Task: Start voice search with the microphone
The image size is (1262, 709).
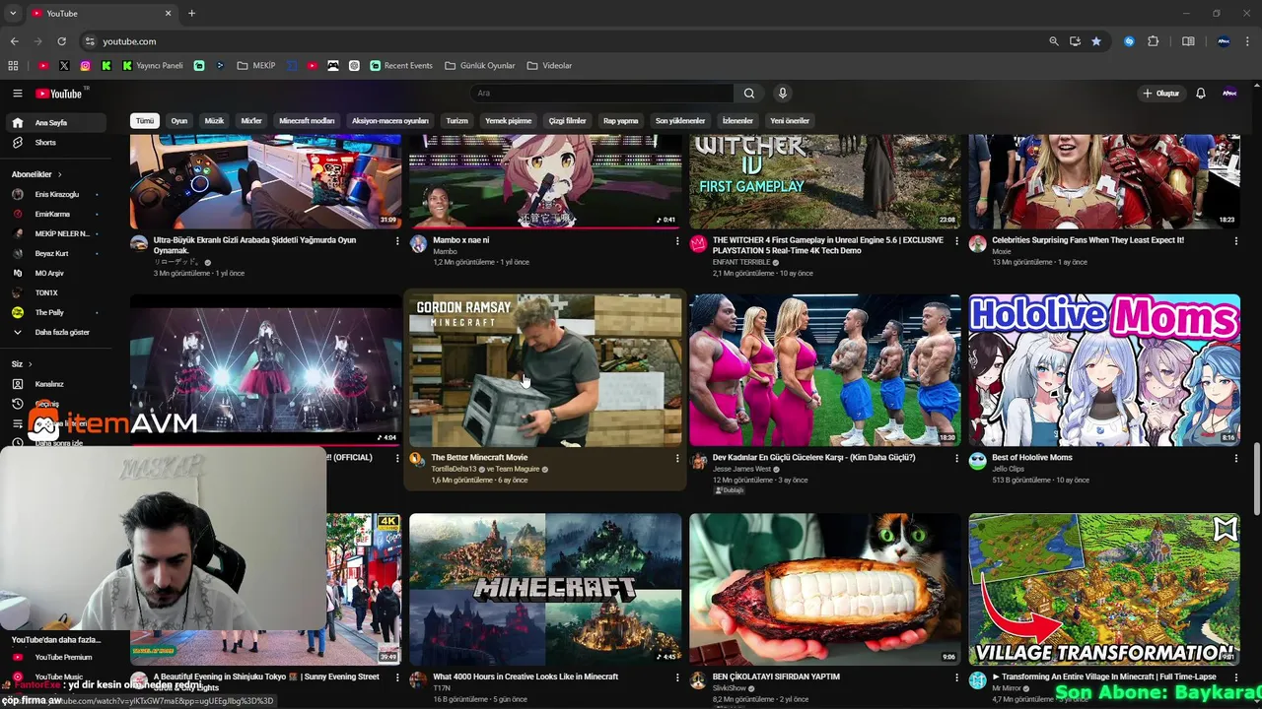Action: tap(783, 94)
